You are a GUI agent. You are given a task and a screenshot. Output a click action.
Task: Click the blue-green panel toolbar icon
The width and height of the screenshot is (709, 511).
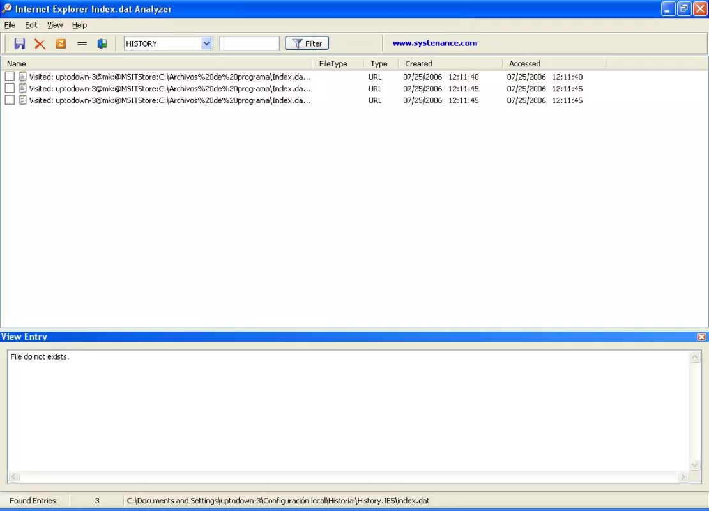pos(102,43)
